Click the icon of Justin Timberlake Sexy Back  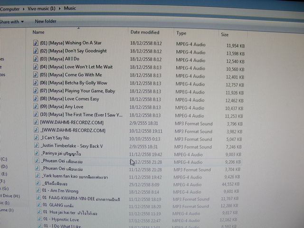(x=37, y=145)
